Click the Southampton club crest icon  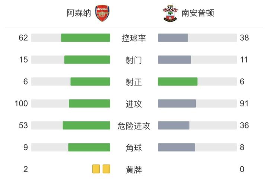pos(170,13)
